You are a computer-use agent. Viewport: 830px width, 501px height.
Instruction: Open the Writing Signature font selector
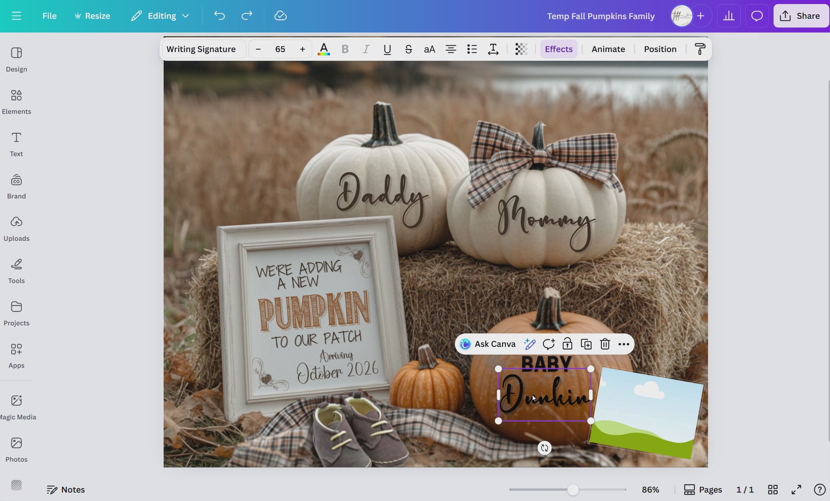(x=203, y=49)
